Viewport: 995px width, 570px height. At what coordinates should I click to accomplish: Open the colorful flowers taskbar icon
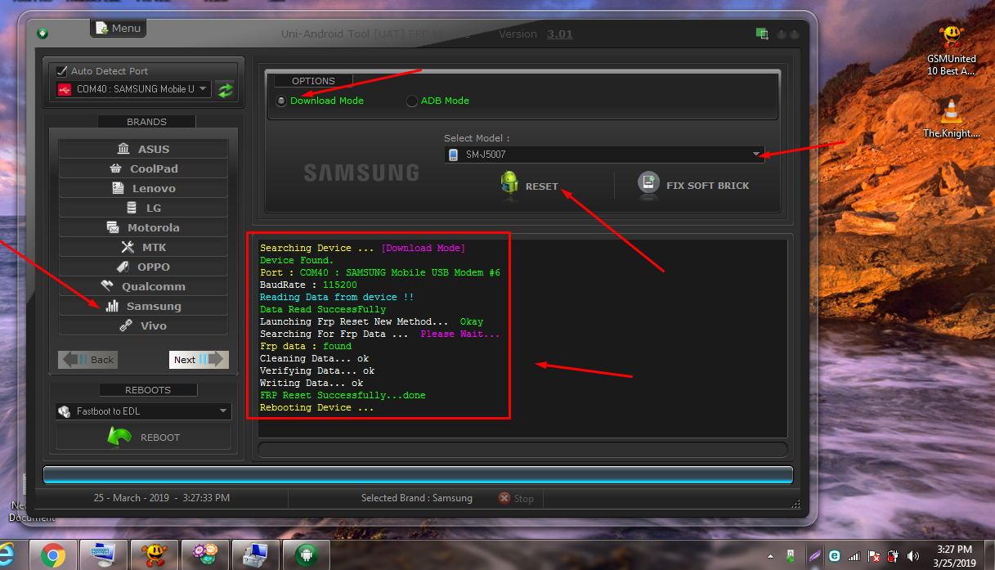(x=205, y=556)
